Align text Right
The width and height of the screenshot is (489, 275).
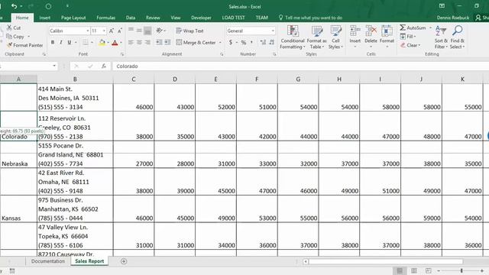(147, 43)
